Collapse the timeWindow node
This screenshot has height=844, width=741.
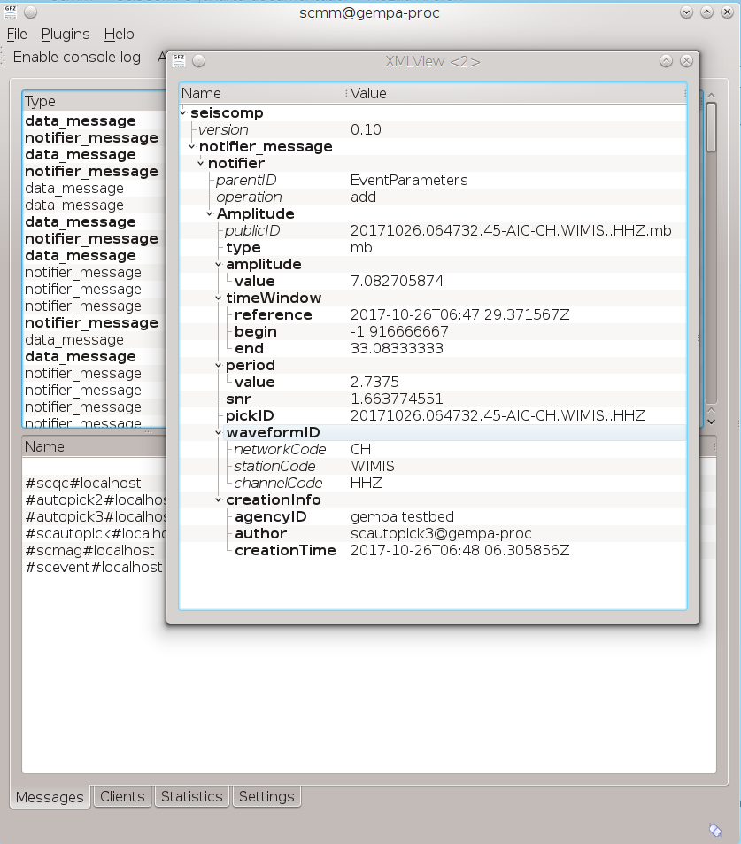219,298
